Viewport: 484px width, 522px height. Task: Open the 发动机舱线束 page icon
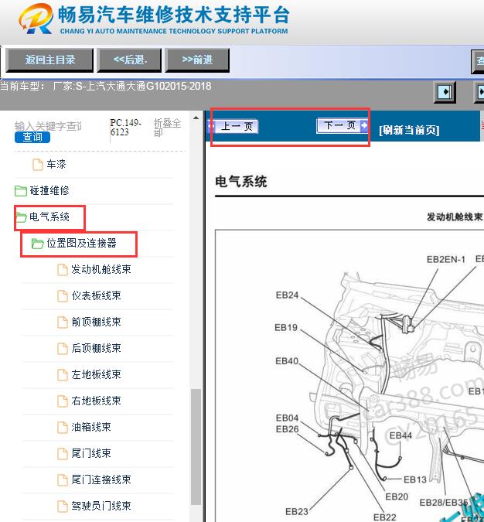click(63, 270)
